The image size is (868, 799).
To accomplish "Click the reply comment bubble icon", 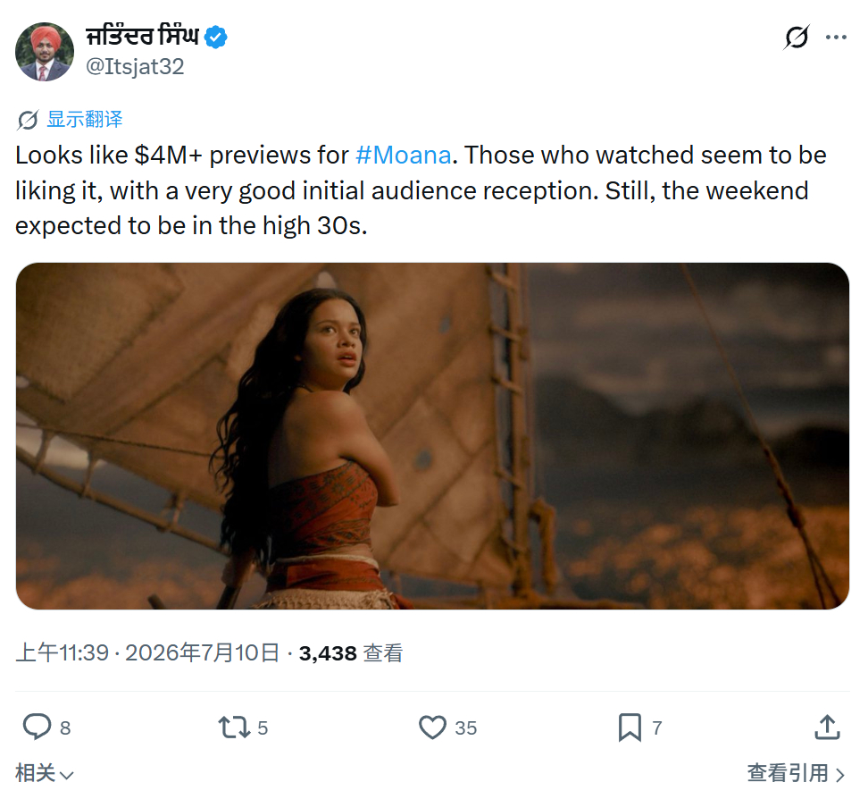I will pyautogui.click(x=37, y=727).
